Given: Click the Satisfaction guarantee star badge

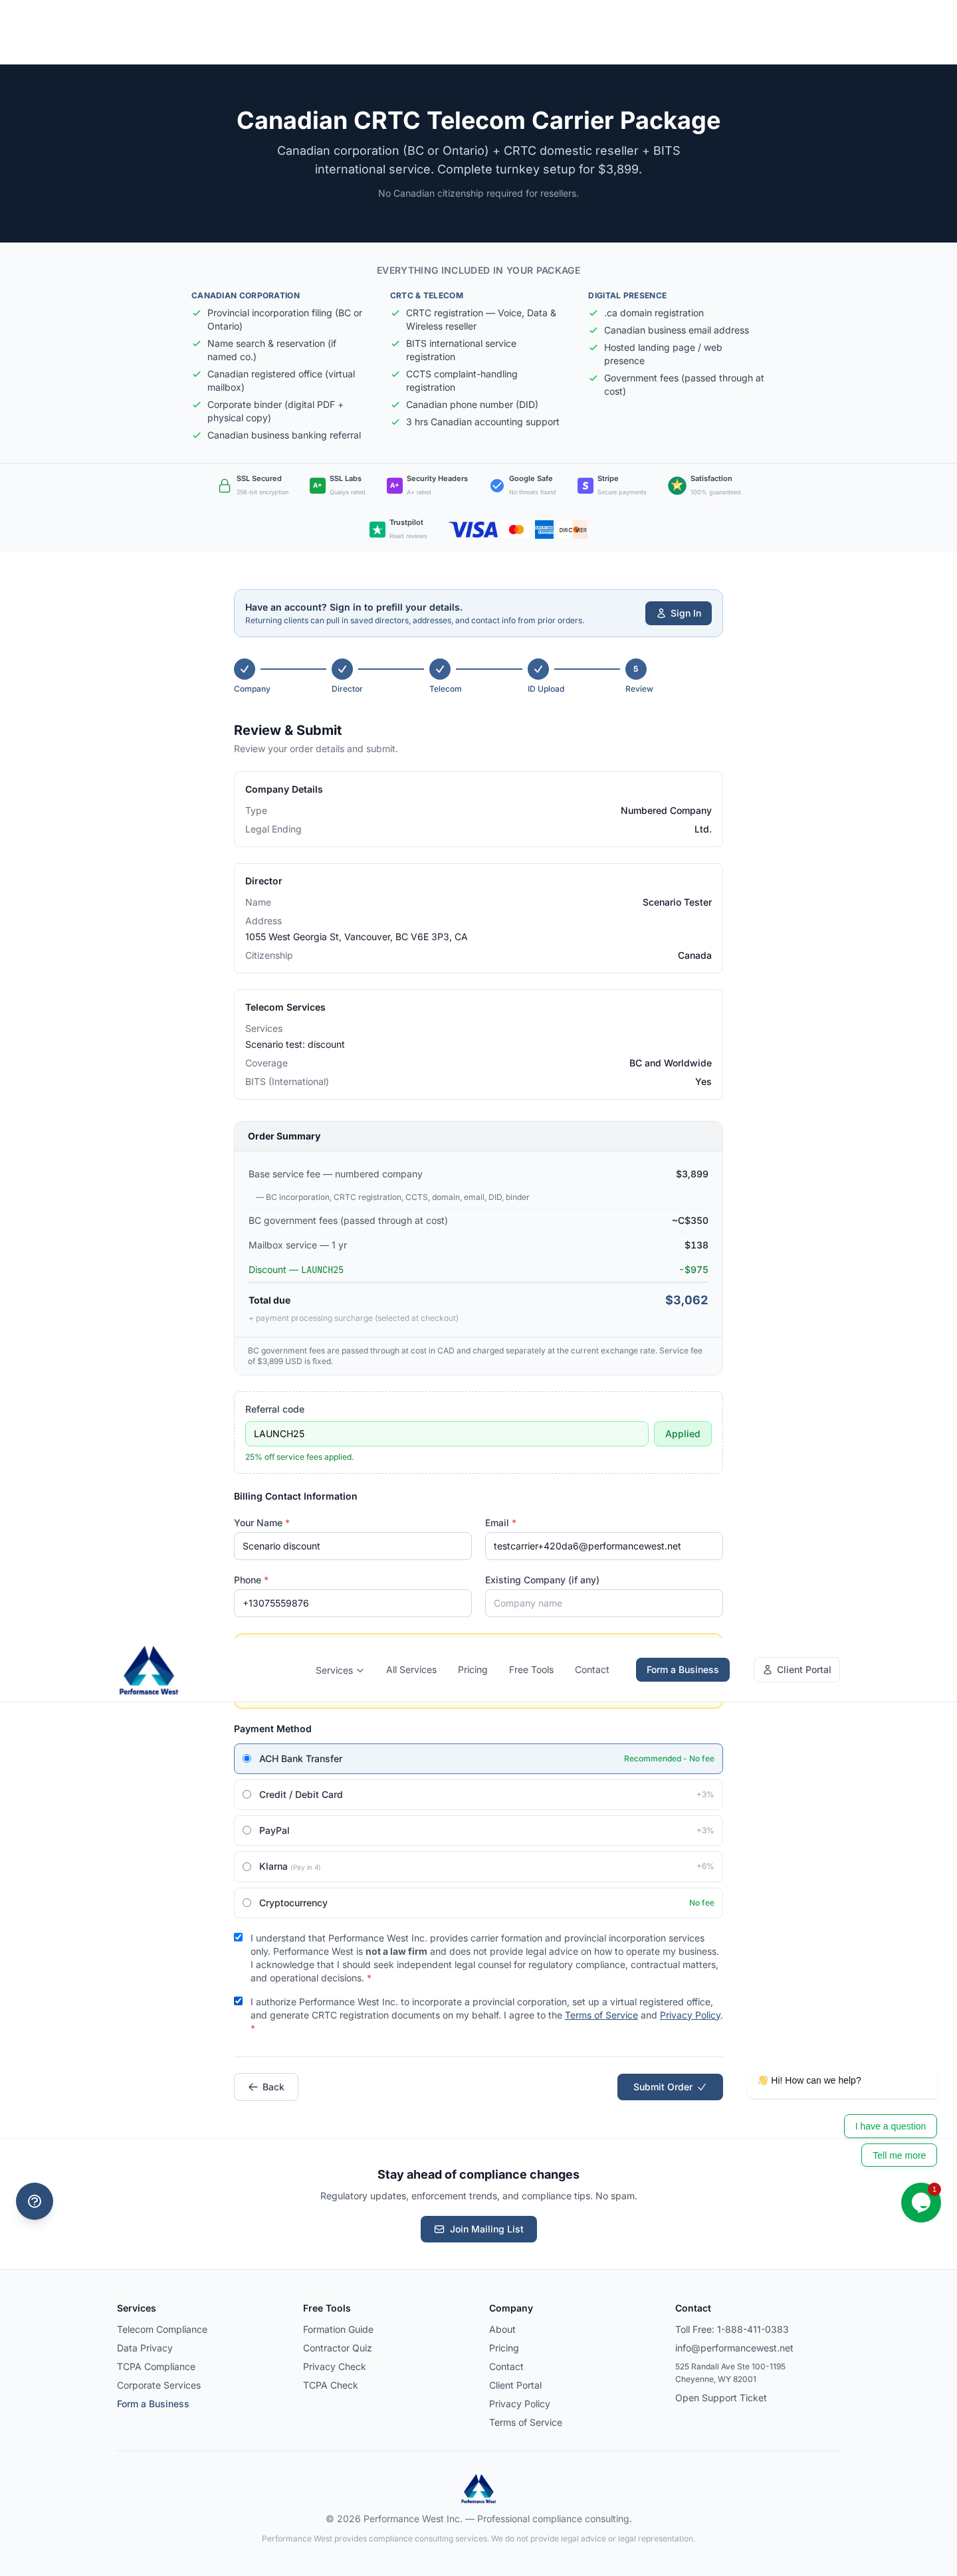Looking at the screenshot, I should tap(677, 485).
